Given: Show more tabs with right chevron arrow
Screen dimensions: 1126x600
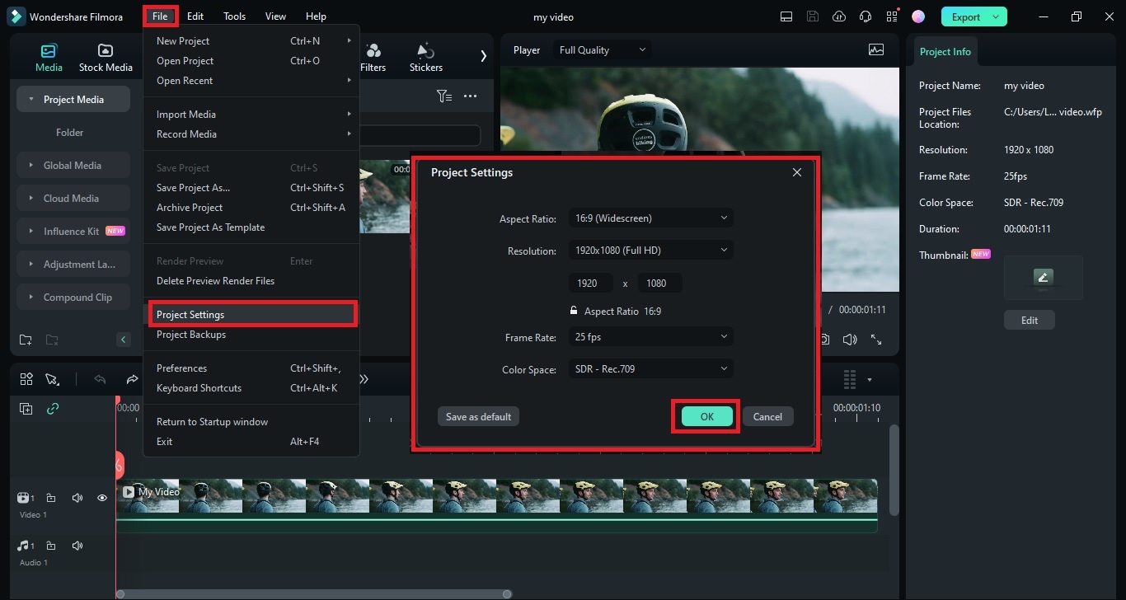Looking at the screenshot, I should pos(483,56).
